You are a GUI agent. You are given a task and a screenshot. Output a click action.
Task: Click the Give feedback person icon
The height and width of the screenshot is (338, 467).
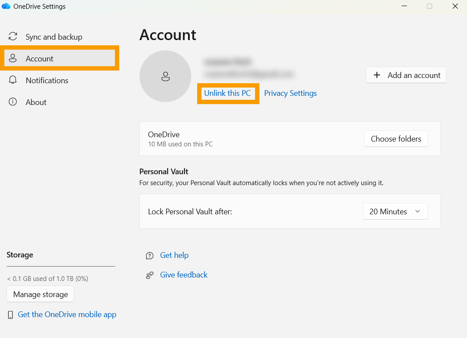150,275
